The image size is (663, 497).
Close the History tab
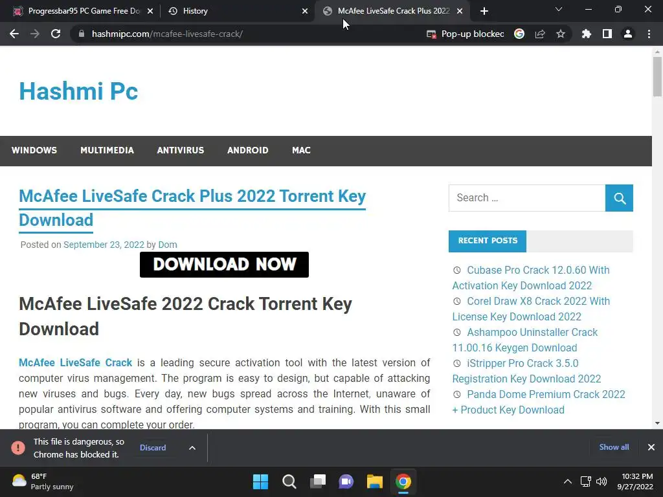click(305, 11)
